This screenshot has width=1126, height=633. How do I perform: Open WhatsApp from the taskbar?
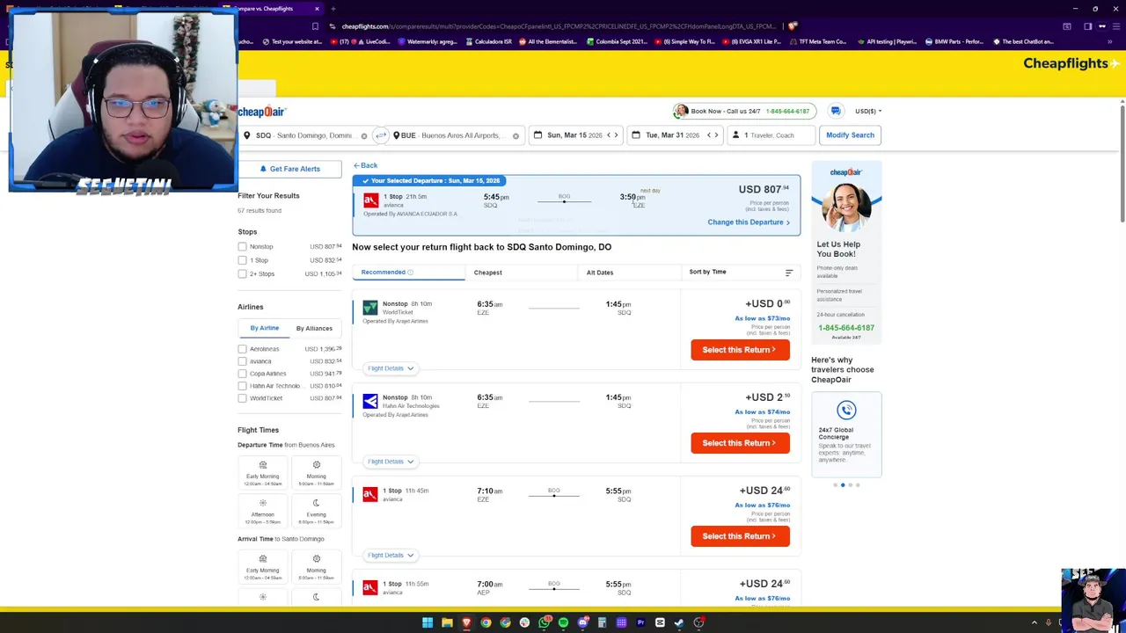[x=544, y=622]
